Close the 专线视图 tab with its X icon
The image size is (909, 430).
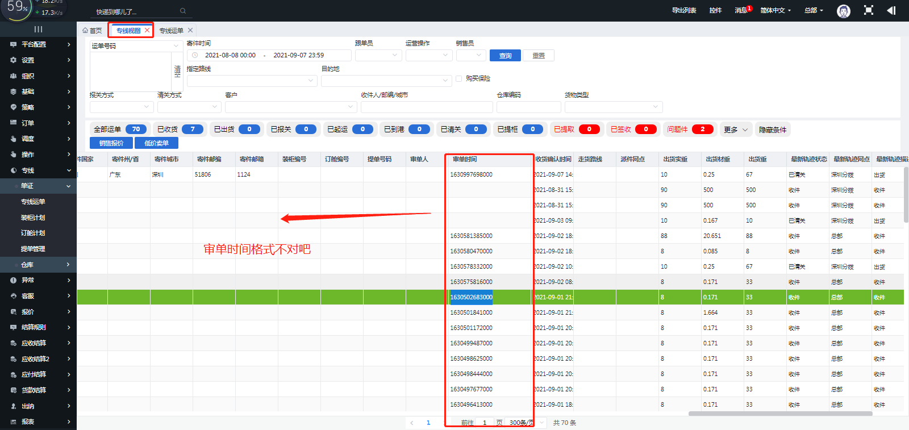pyautogui.click(x=147, y=30)
